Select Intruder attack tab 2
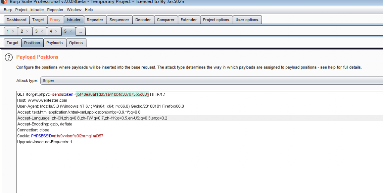This screenshot has width=383, height=193. [22, 31]
